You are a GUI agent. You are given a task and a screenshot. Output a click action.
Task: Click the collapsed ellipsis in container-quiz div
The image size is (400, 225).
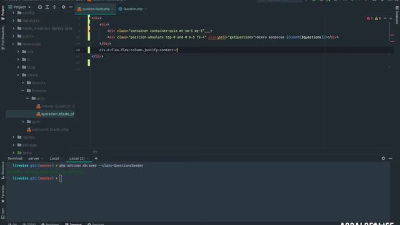click(x=207, y=31)
